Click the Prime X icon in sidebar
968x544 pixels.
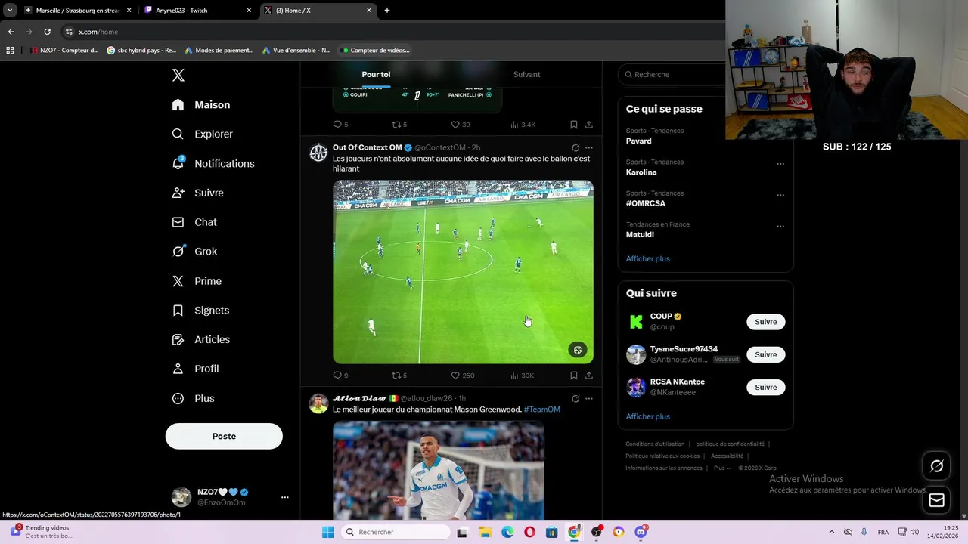[178, 281]
